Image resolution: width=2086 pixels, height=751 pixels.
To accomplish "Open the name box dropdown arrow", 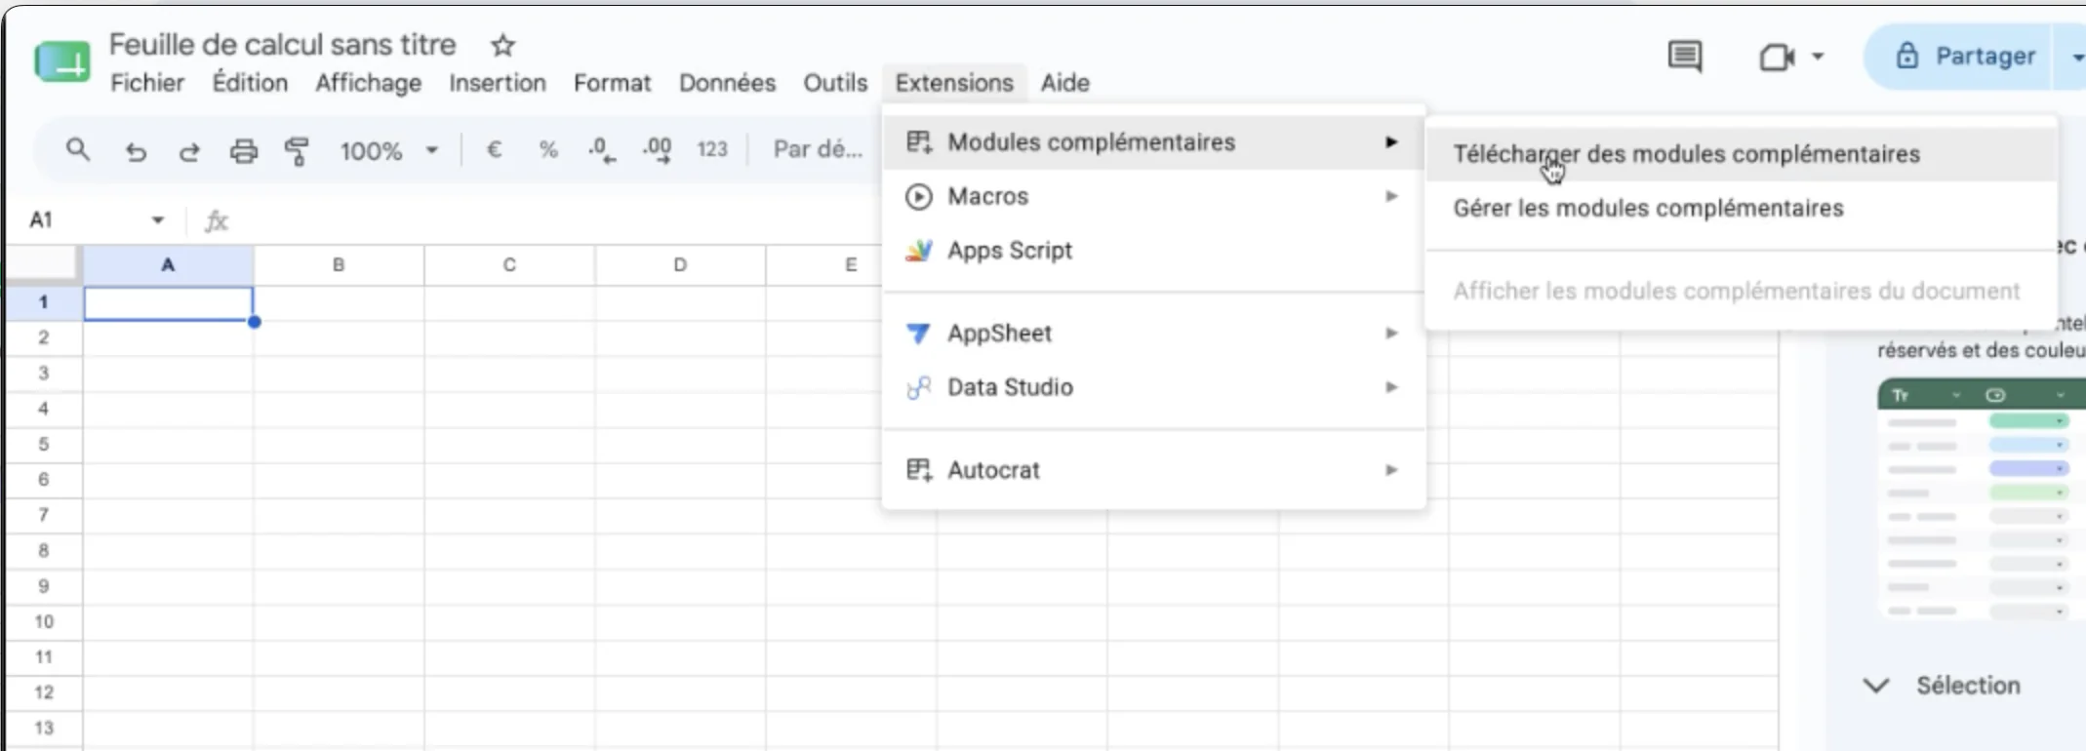I will [x=158, y=220].
